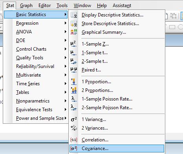Click the 2 Variances ratio icon
The height and width of the screenshot is (154, 183).
(74, 128)
